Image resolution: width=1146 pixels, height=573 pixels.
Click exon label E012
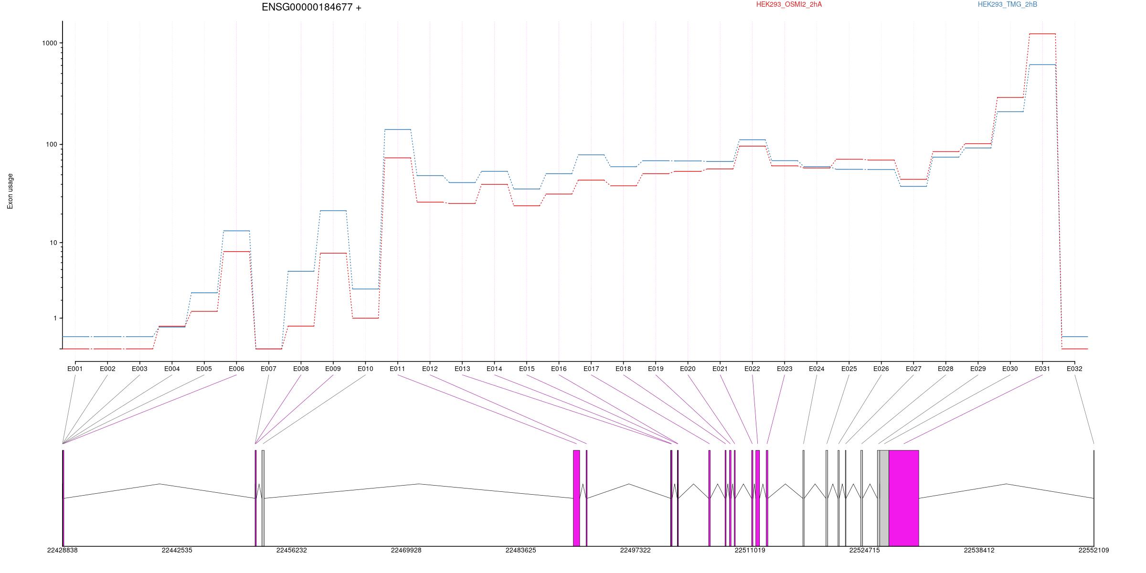430,369
